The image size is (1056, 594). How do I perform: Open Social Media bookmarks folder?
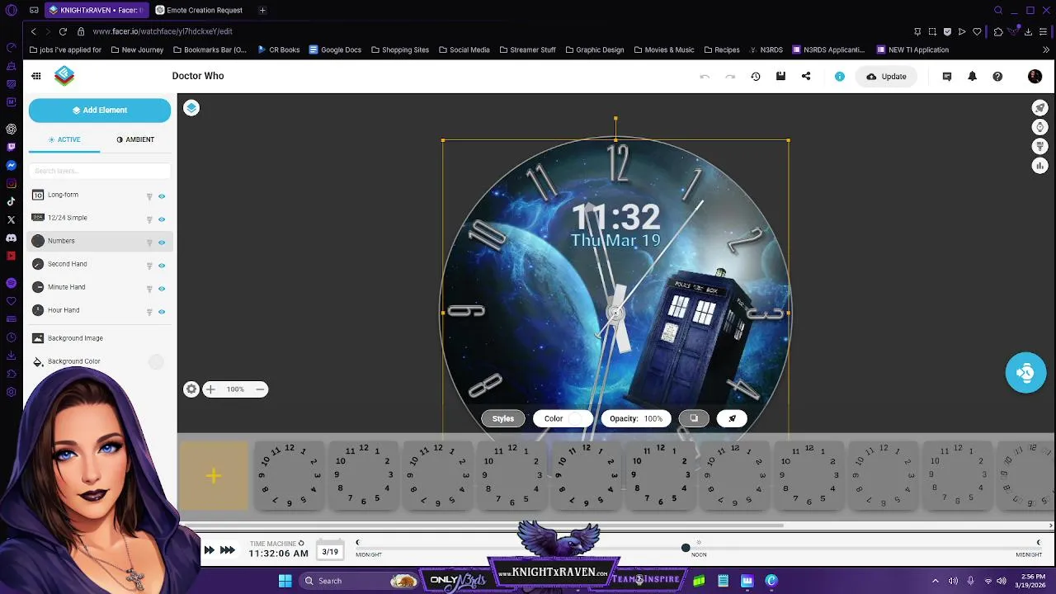pyautogui.click(x=464, y=49)
